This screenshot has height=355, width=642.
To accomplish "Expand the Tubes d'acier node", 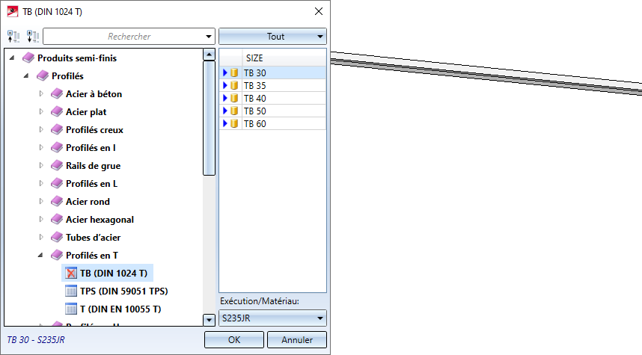I will coord(41,237).
